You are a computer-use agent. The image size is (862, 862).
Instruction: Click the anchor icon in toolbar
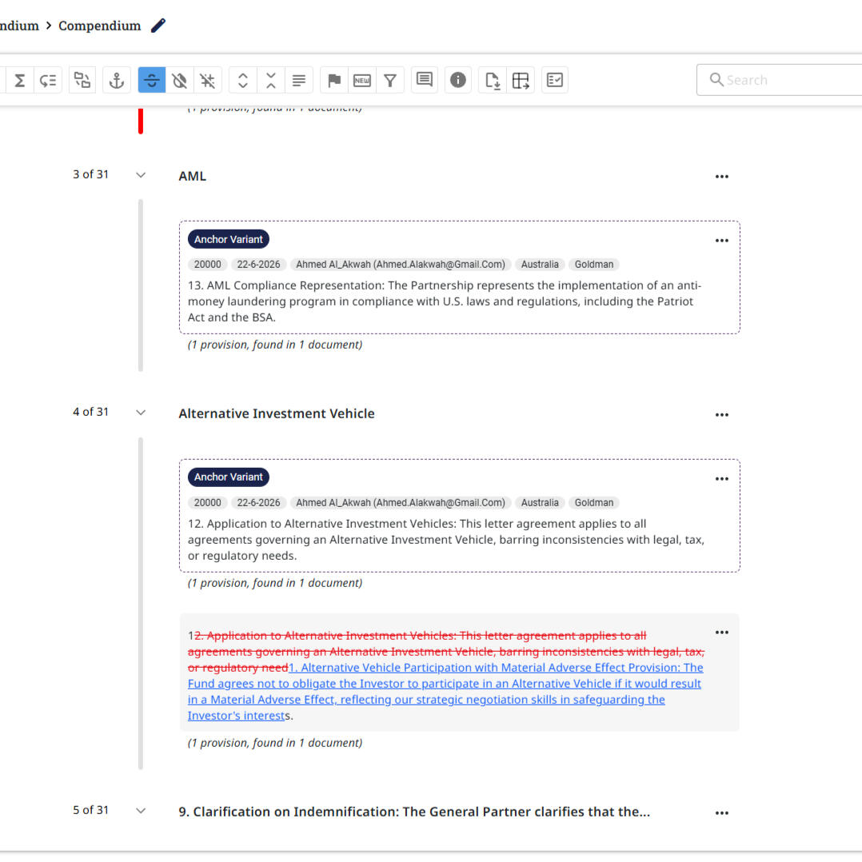(x=117, y=80)
